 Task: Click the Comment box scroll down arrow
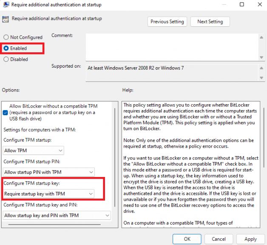coord(261,57)
